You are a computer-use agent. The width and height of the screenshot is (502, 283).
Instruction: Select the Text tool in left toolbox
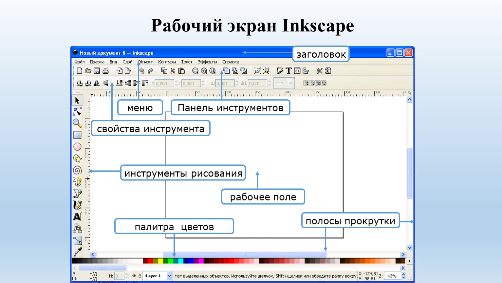(77, 217)
